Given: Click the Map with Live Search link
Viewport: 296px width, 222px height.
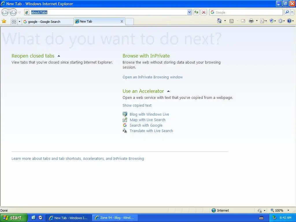Looking at the screenshot, I should coord(147,120).
